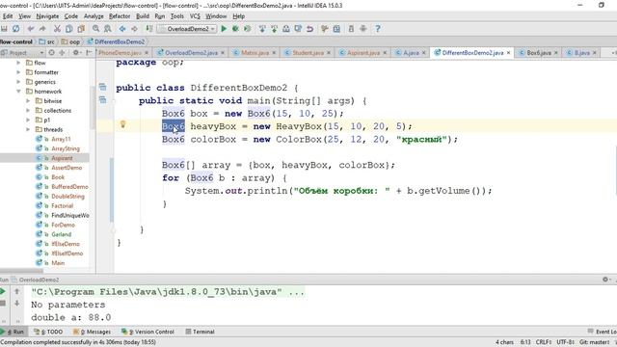
Task: Select the Aspirant class in project tree
Action: tap(62, 158)
